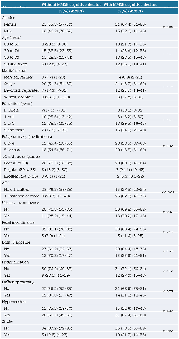Click the '5 or more' medications row label
This screenshot has height=339, width=179.
[x=13, y=150]
